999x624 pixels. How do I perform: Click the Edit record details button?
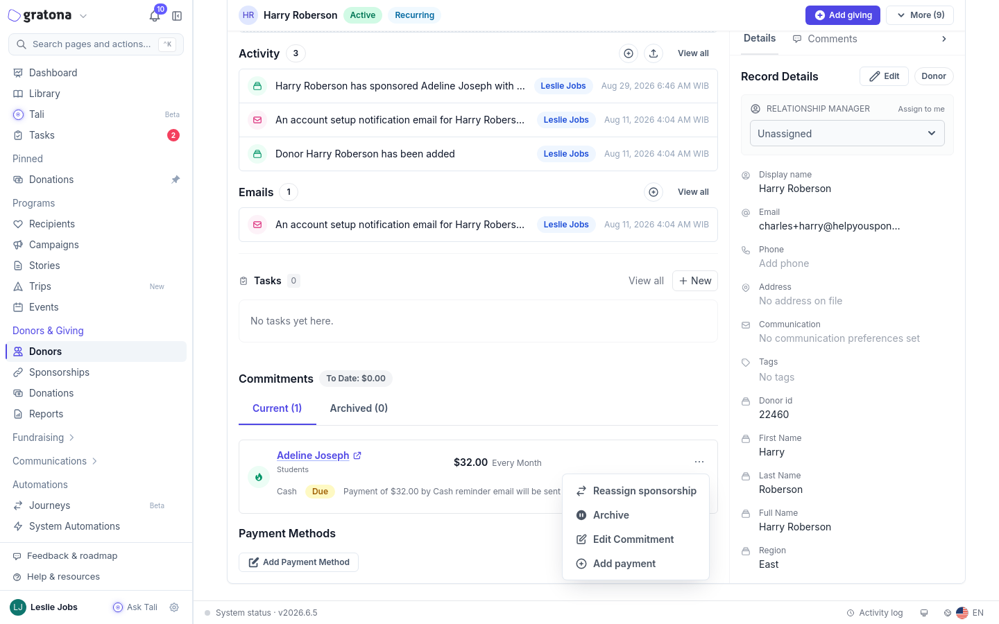point(884,76)
